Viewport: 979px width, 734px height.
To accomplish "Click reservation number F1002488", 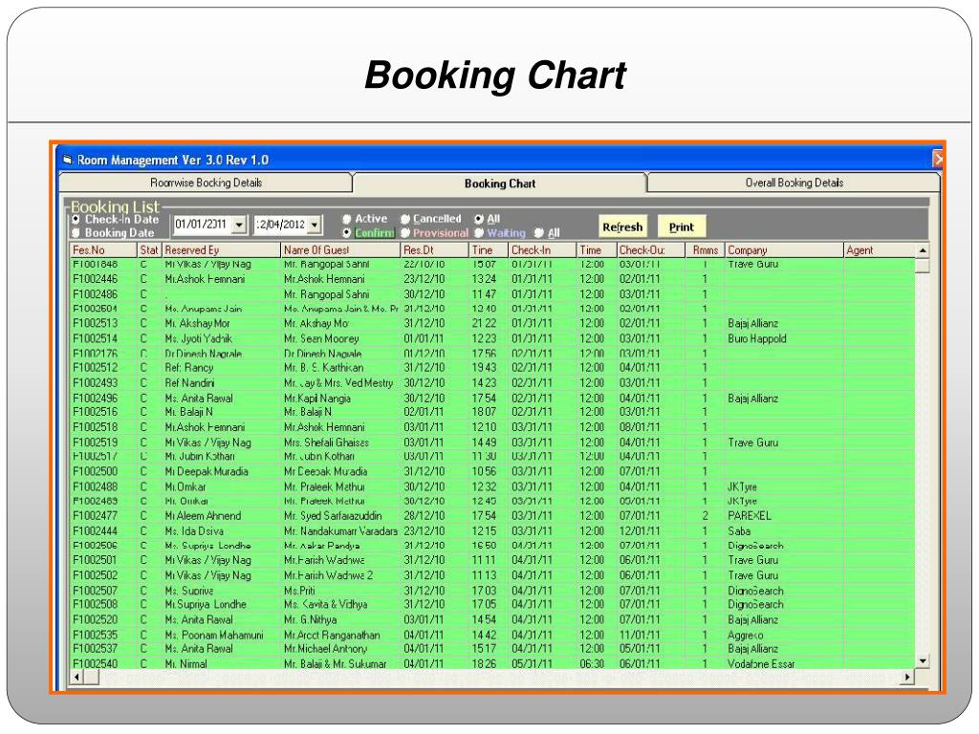I will [x=95, y=486].
